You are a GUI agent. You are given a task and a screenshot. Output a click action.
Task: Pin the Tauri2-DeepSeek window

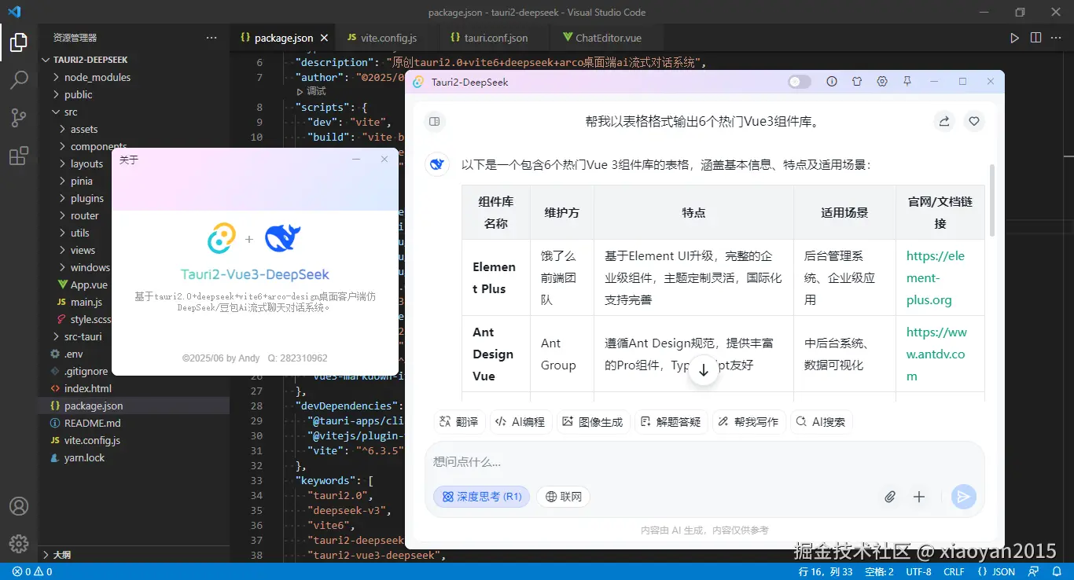click(907, 81)
